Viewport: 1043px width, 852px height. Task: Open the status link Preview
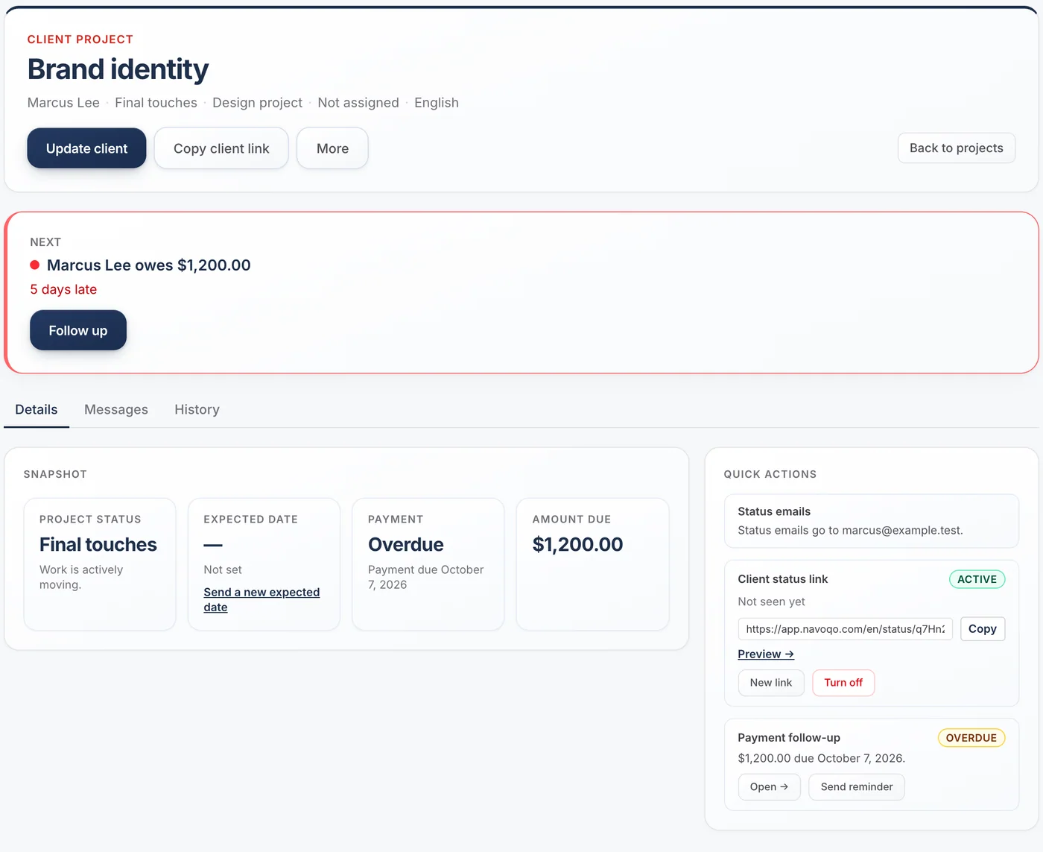coord(766,654)
